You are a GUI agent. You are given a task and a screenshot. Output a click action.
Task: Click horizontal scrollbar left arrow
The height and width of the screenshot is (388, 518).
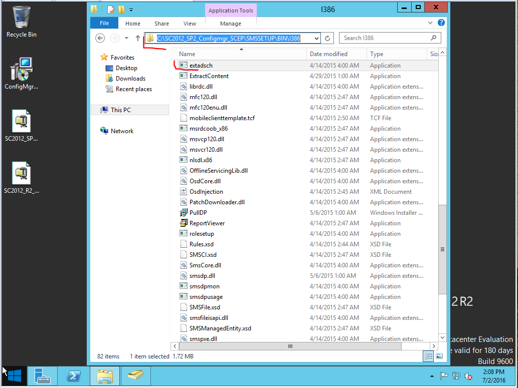click(x=175, y=346)
